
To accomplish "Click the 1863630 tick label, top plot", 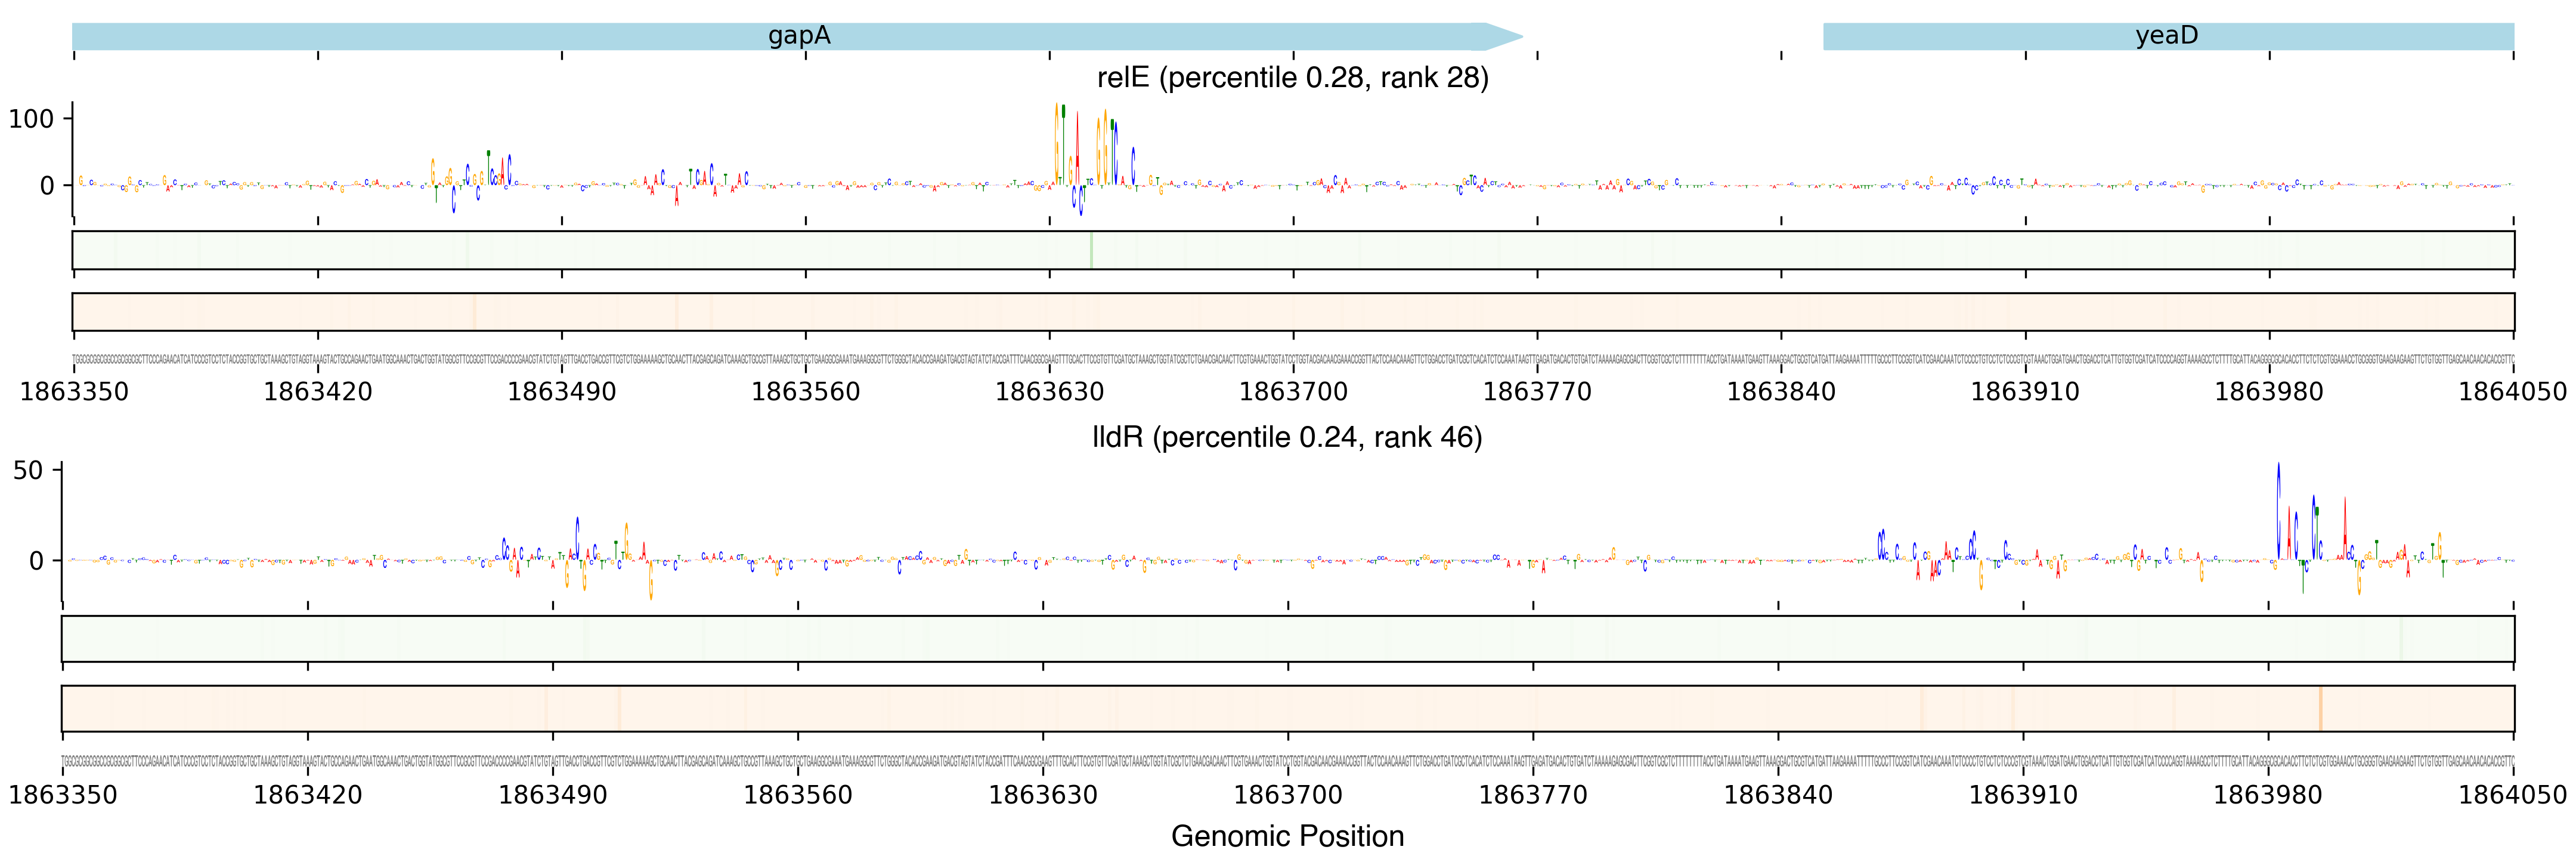I will pyautogui.click(x=1049, y=392).
